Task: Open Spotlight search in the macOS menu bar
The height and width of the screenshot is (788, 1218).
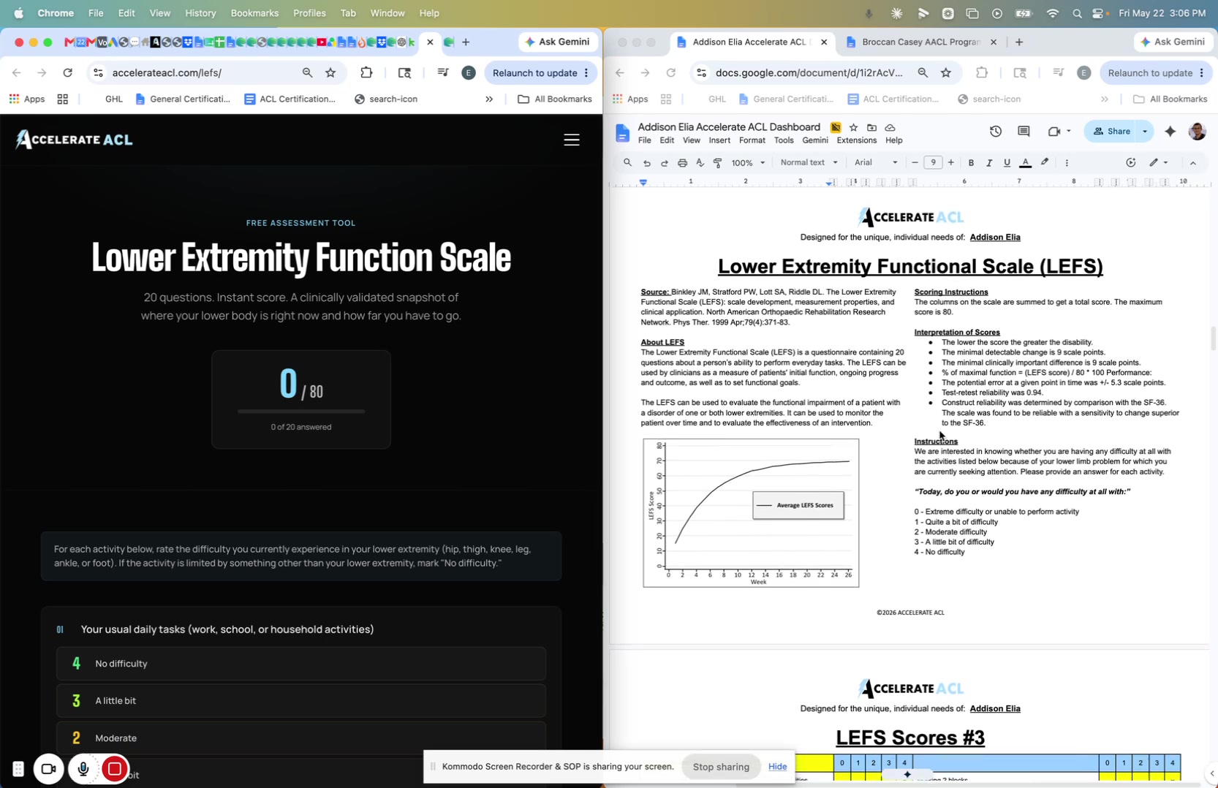Action: (1077, 13)
